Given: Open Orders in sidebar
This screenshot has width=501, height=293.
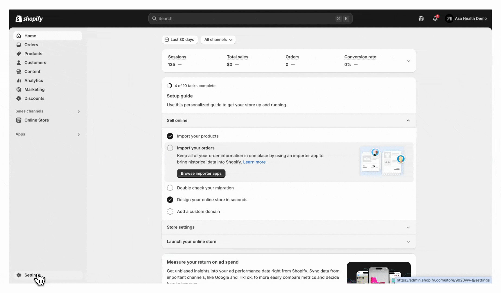Looking at the screenshot, I should [x=47, y=45].
